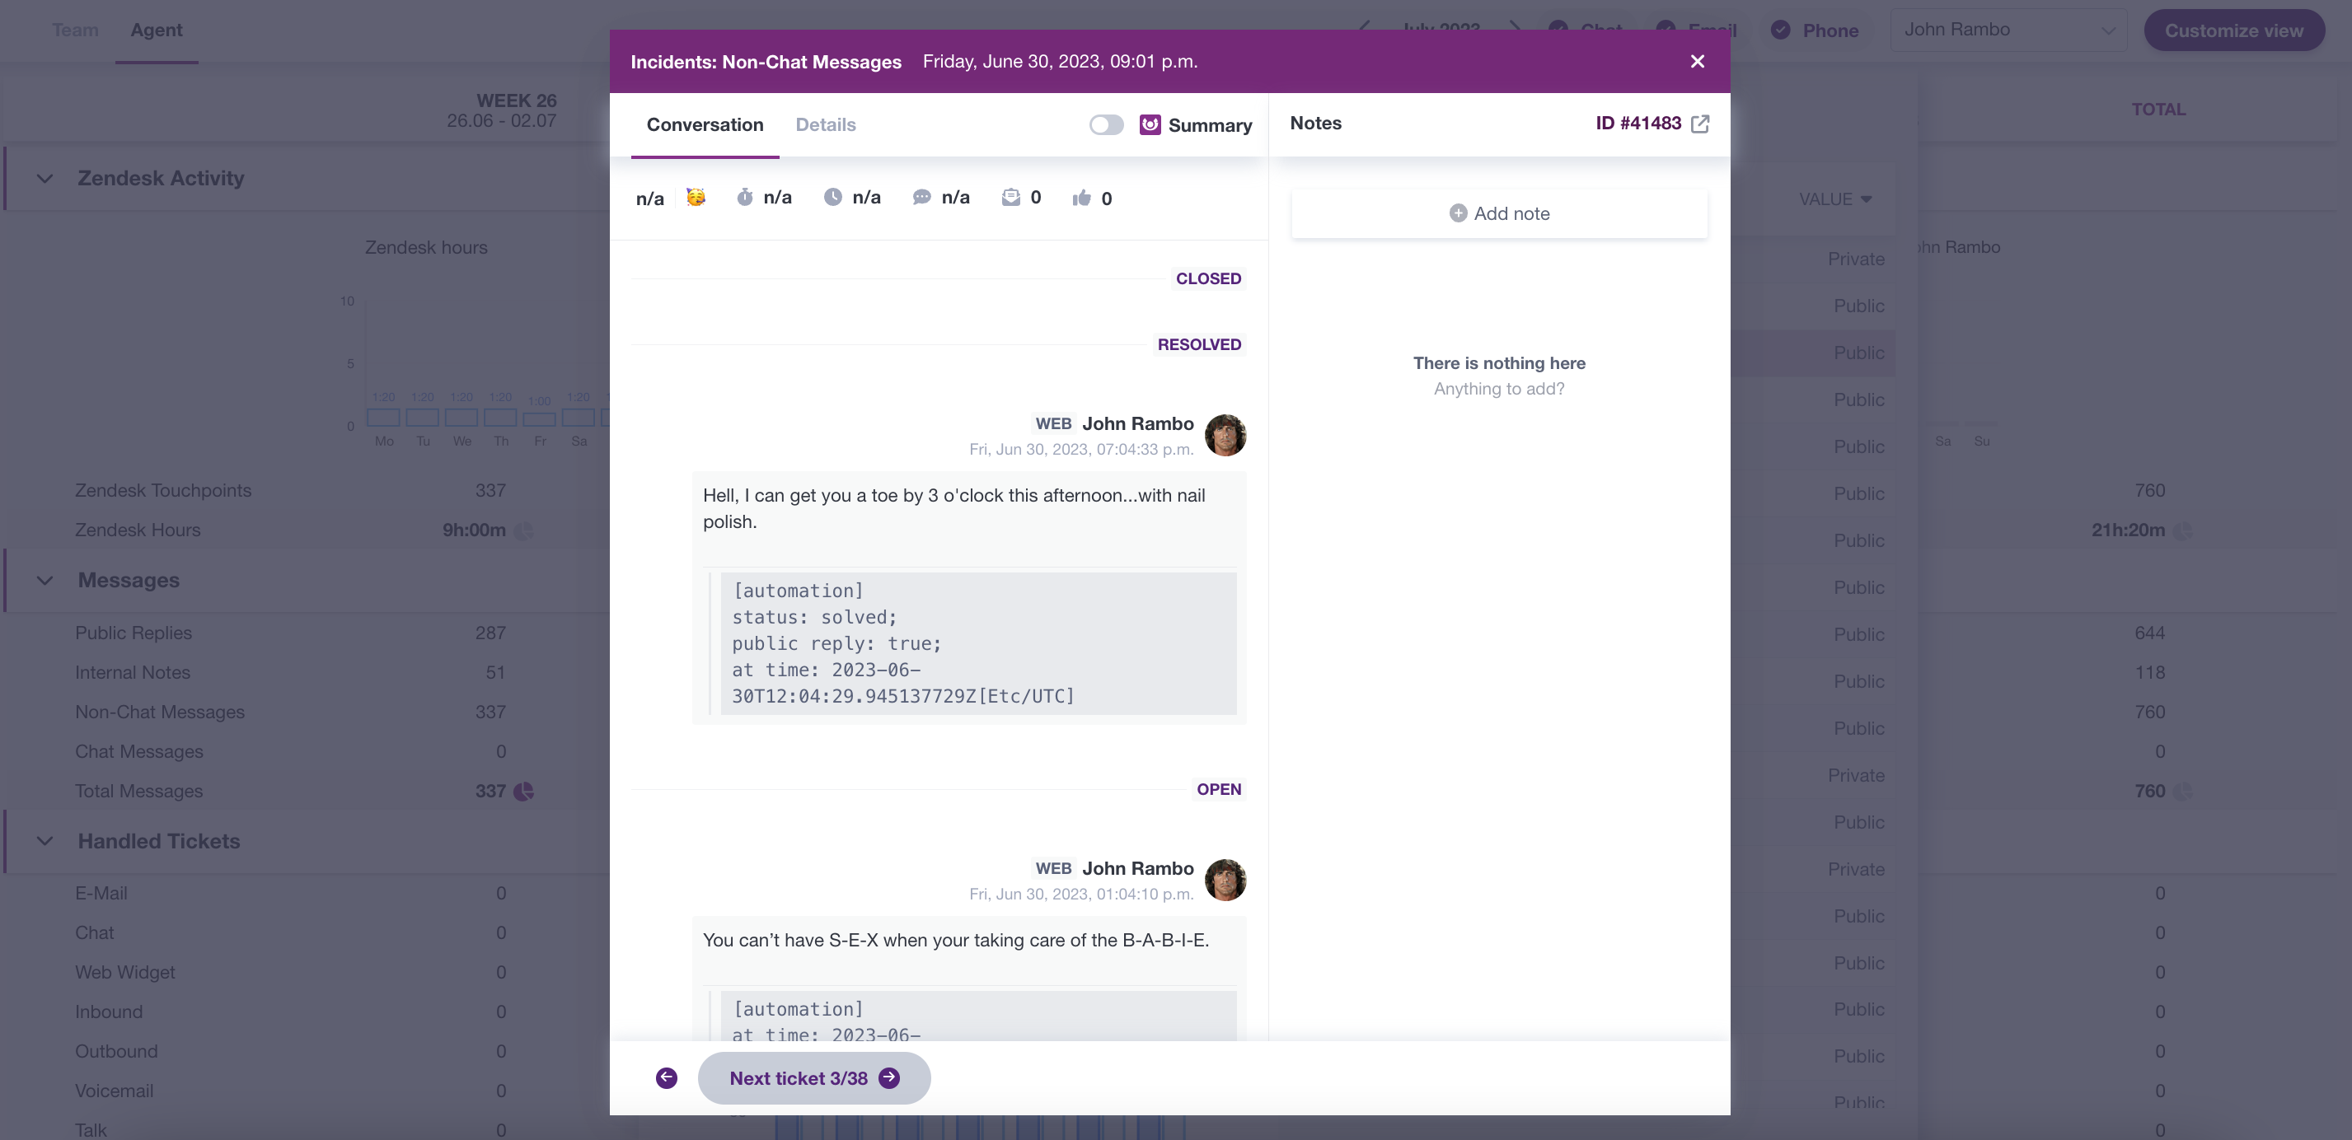Click Add note button
2352x1140 pixels.
pyautogui.click(x=1498, y=213)
